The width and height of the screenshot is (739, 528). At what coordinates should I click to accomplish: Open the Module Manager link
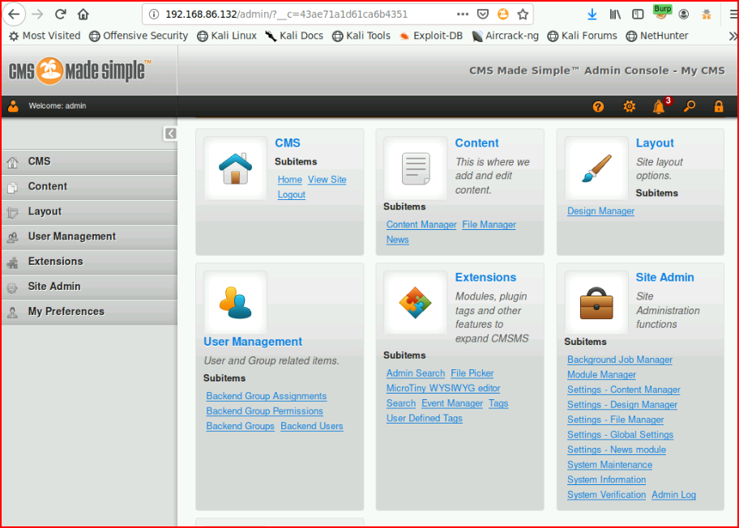click(601, 374)
